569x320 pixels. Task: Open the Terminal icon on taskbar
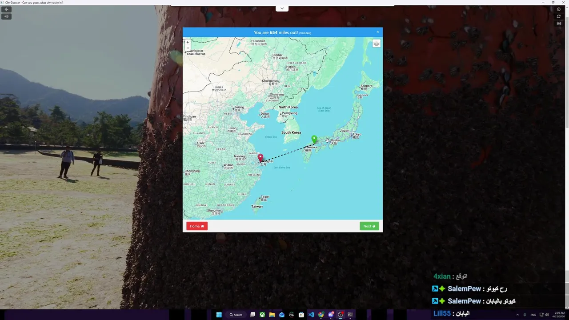click(350, 315)
